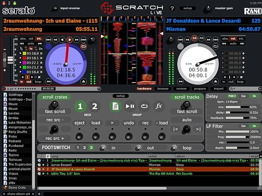
Task: Adjust Delay mix slider
Action: (x=237, y=107)
